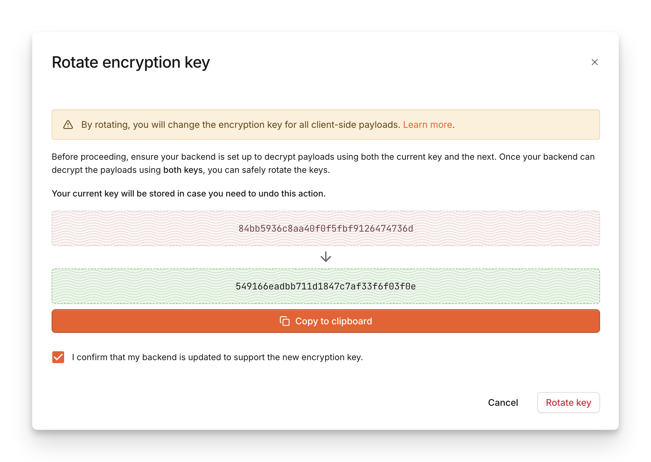Untick the backend confirmation checkbox
The width and height of the screenshot is (651, 462).
point(58,357)
